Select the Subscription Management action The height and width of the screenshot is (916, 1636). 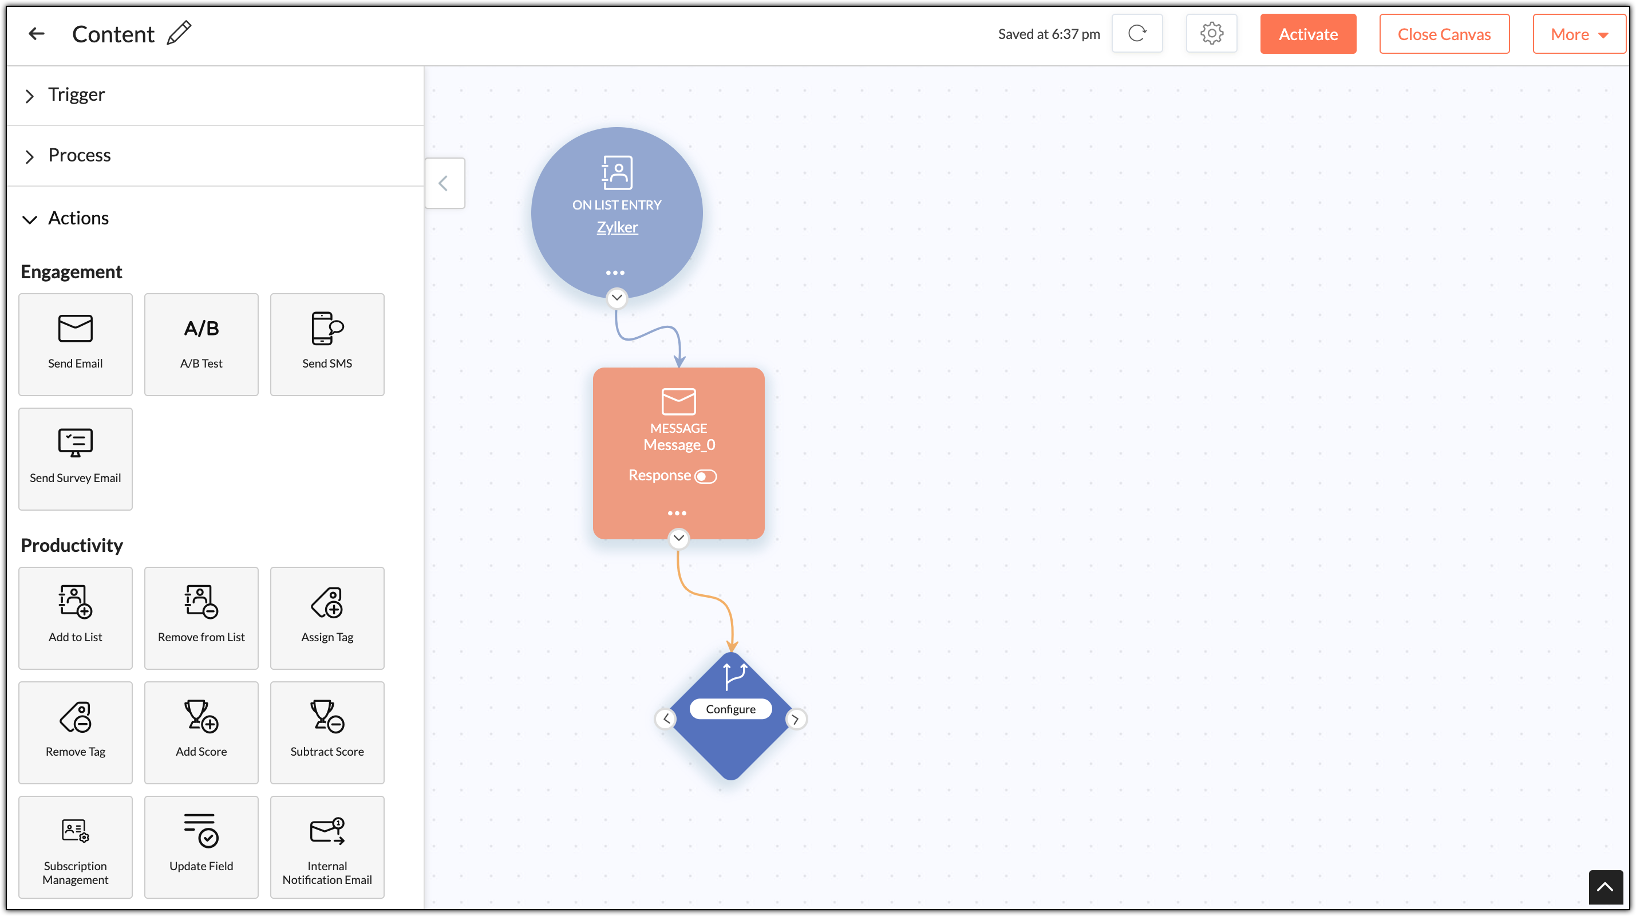click(76, 847)
